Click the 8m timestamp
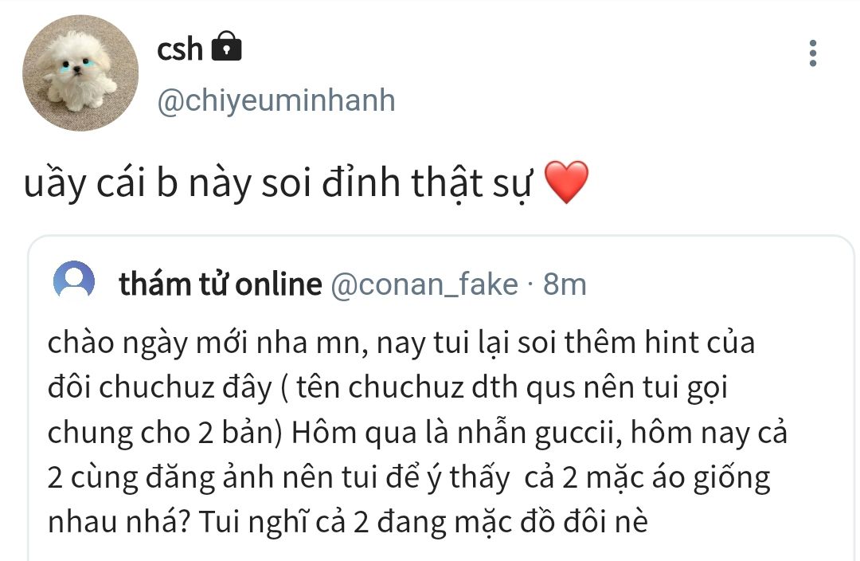860x561 pixels. 565,284
